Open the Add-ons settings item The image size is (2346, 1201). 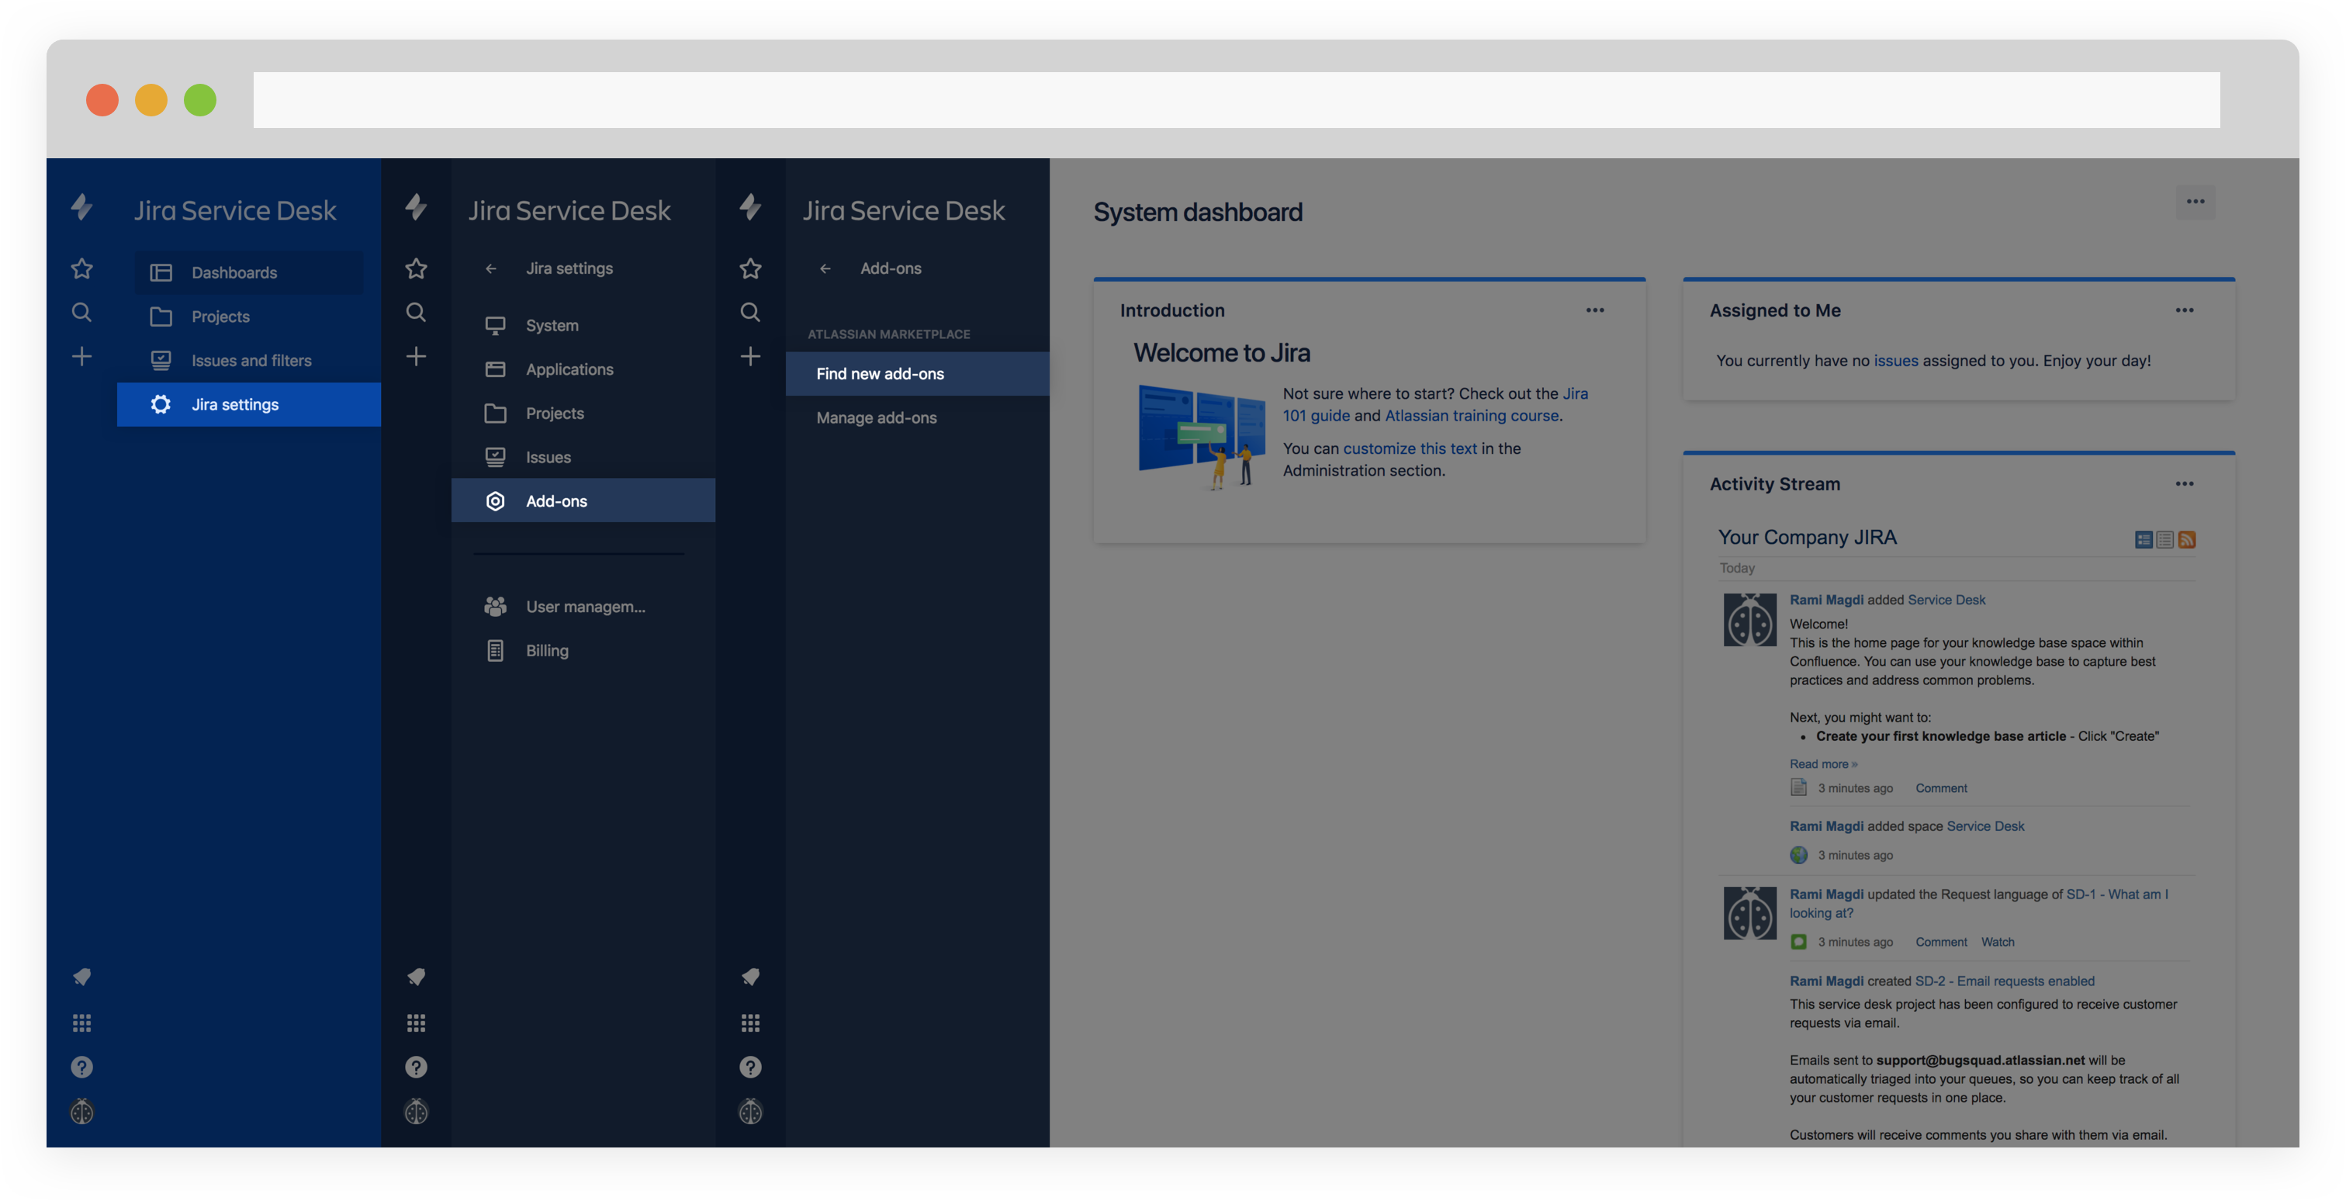[x=555, y=500]
